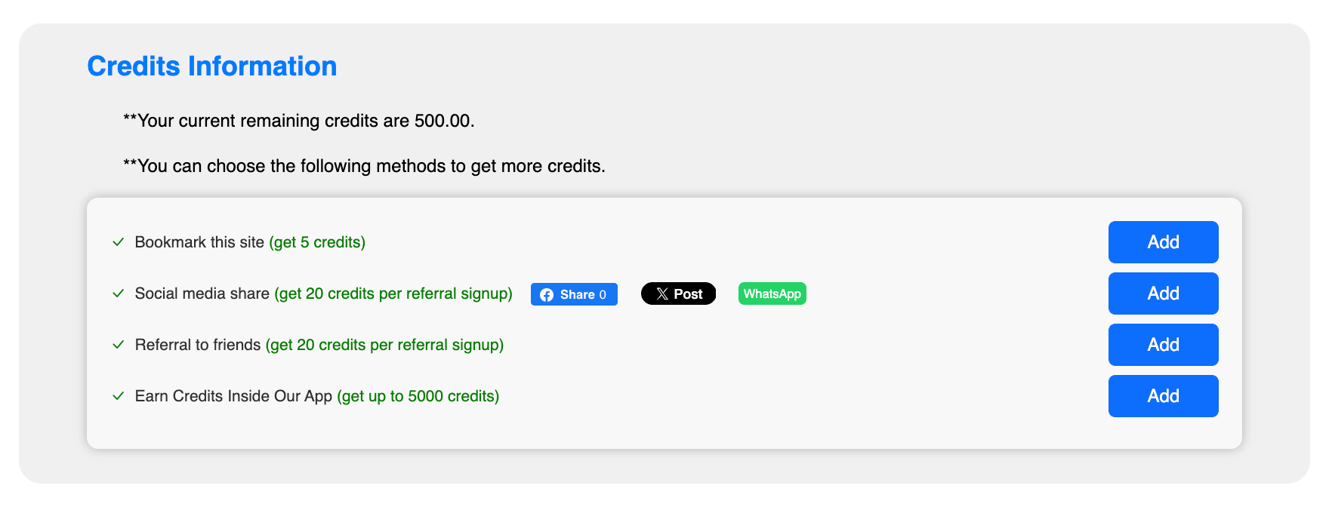
Task: Click the X logo on Post button
Action: [x=662, y=294]
